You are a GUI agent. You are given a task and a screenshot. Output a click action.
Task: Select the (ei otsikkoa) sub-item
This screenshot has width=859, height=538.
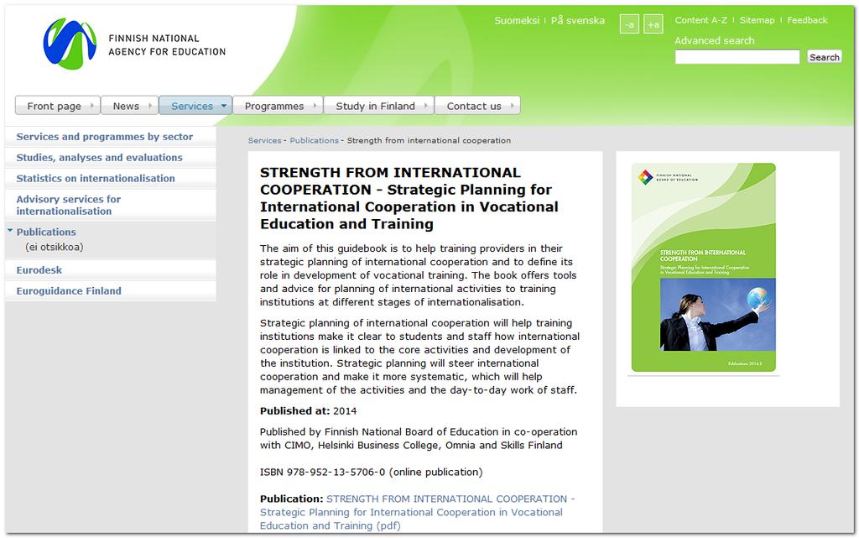(x=55, y=247)
